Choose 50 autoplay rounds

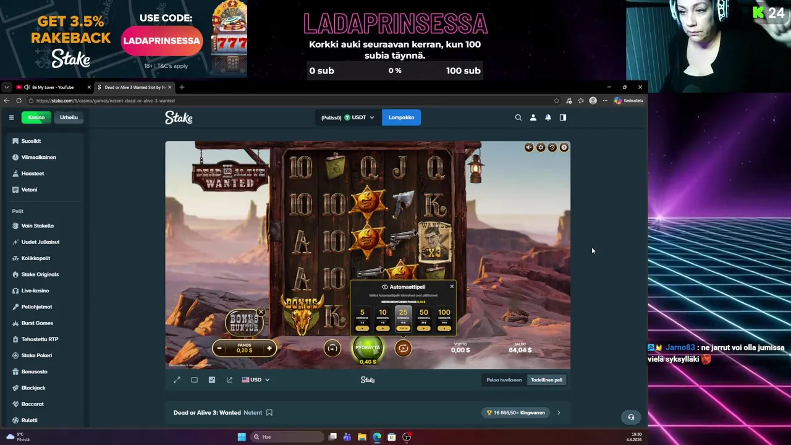(x=424, y=320)
